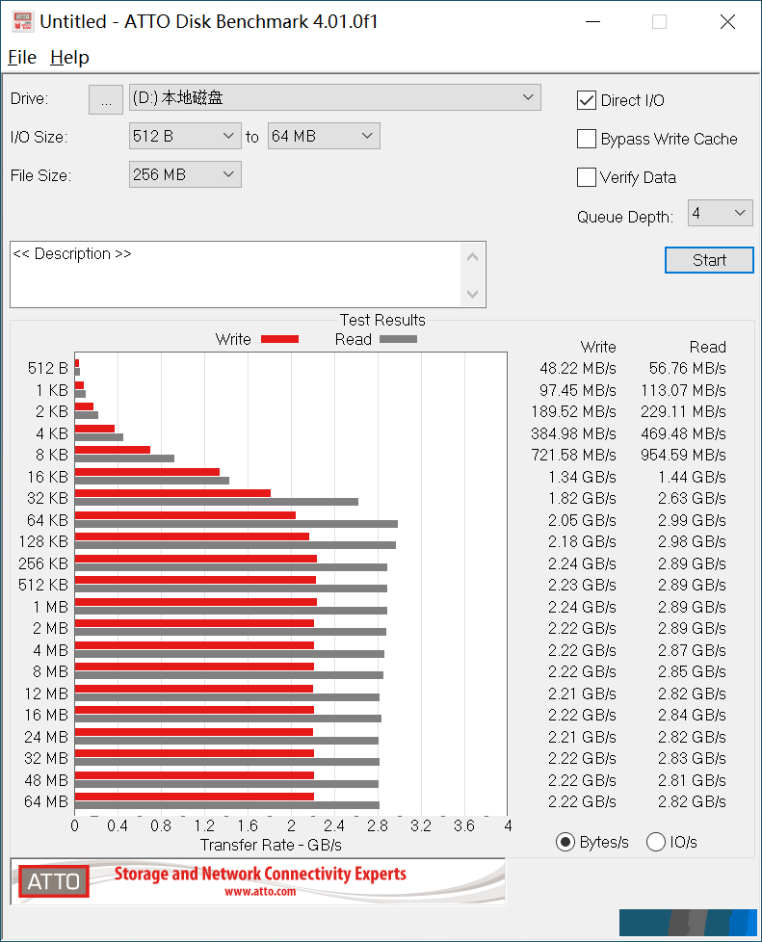Click the Test Results heading

tap(382, 320)
